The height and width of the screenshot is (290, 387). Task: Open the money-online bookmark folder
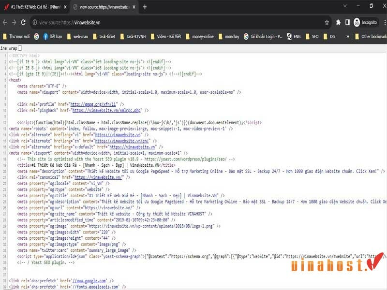[200, 37]
